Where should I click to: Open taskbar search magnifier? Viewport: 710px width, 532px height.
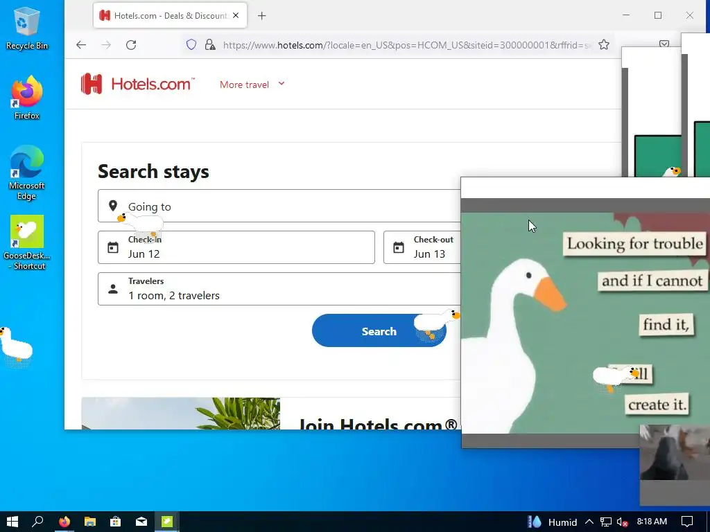click(x=37, y=522)
